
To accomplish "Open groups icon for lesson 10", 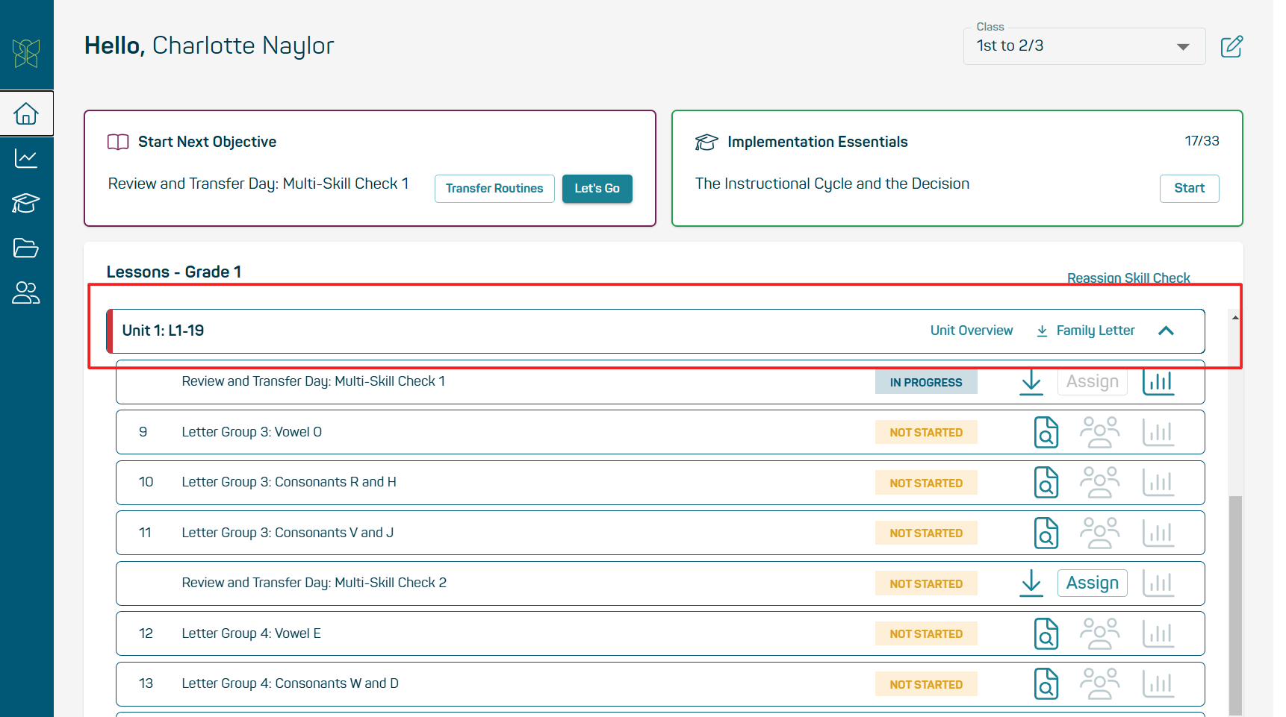I will [x=1099, y=483].
